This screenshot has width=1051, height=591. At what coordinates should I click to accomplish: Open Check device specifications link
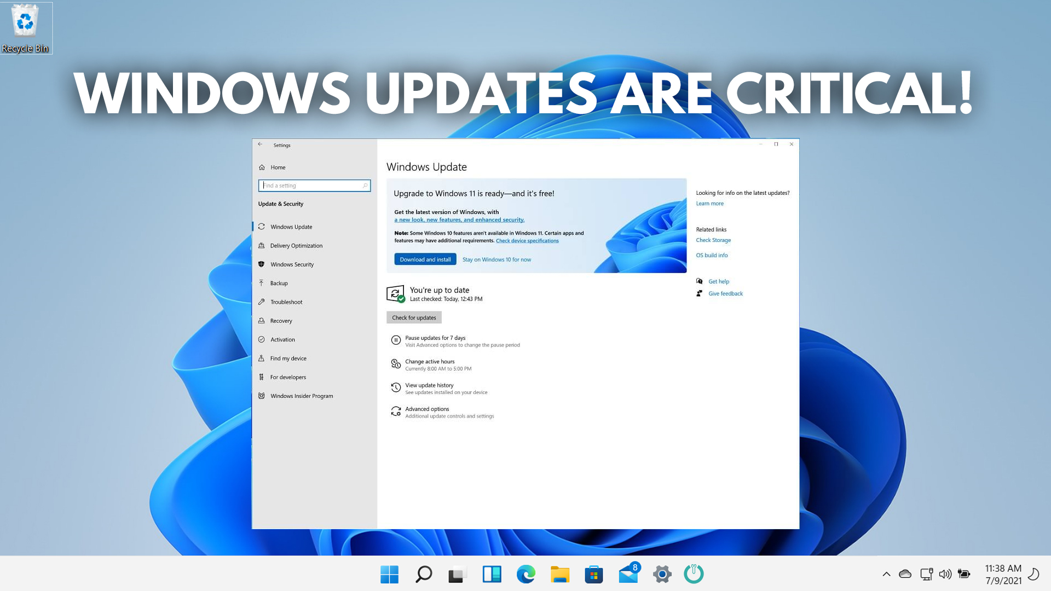[x=527, y=241]
